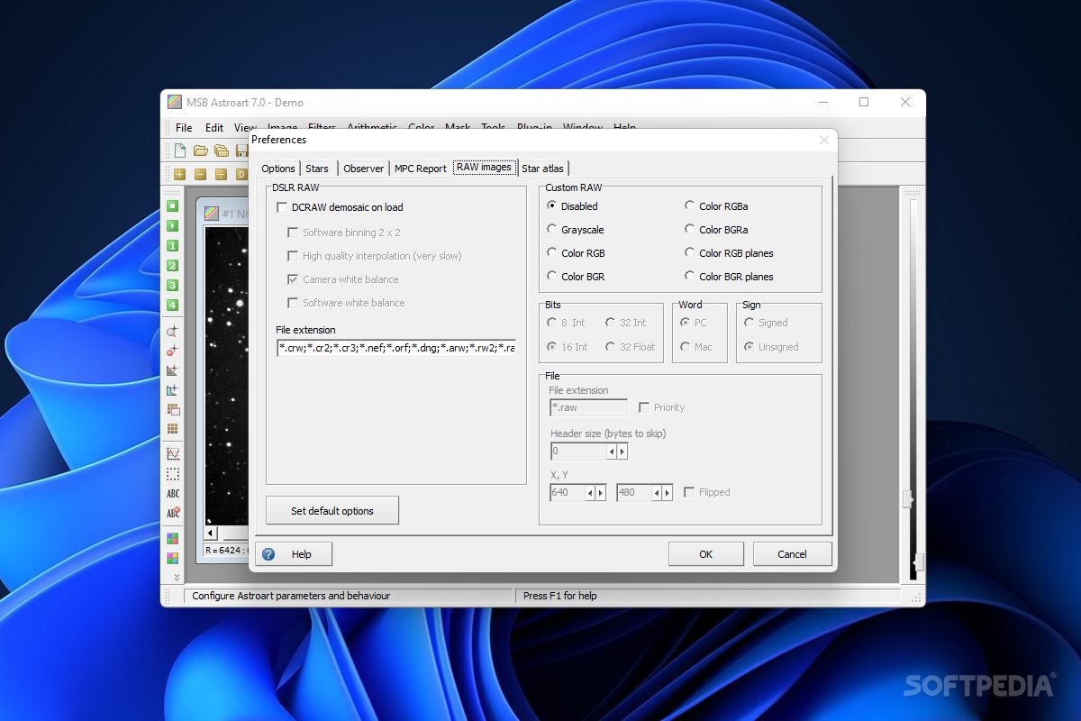Click the yellow minus (Subtract) arithmetic icon
Image resolution: width=1081 pixels, height=721 pixels.
200,174
